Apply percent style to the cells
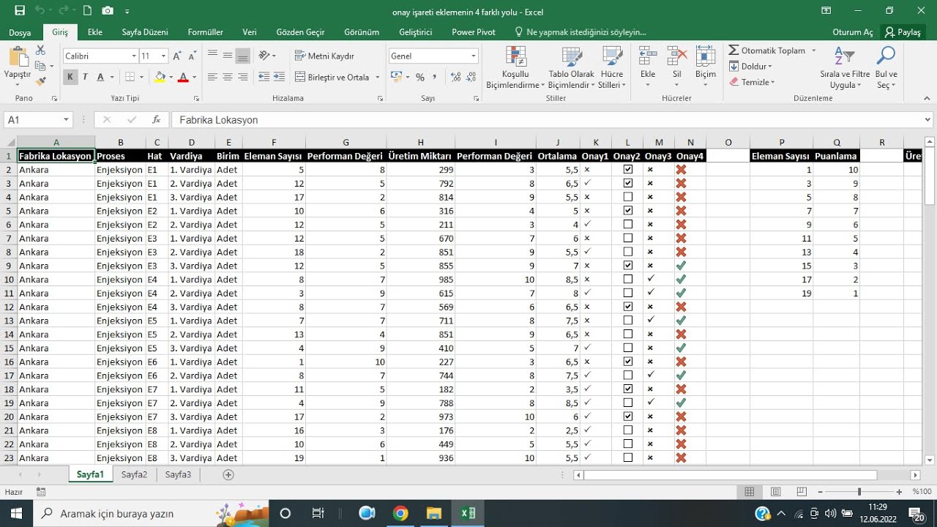 click(420, 77)
